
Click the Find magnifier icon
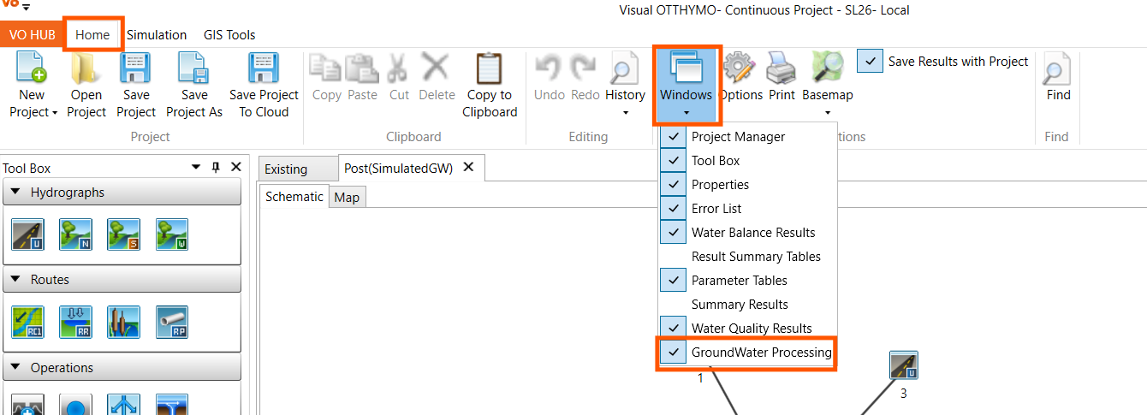click(x=1058, y=68)
